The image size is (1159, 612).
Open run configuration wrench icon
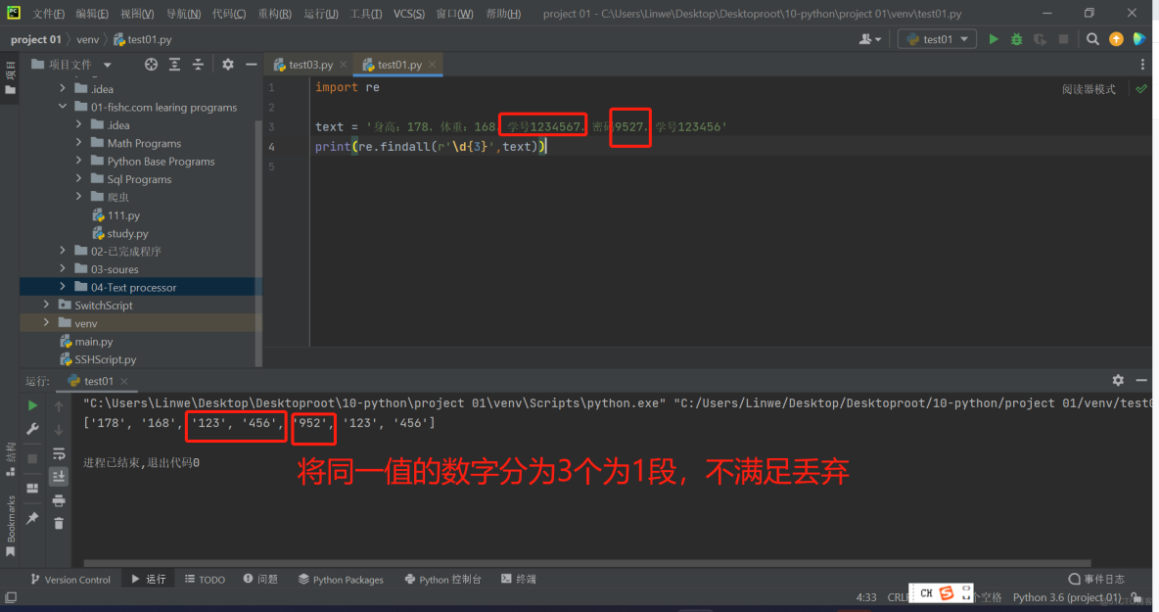point(32,429)
